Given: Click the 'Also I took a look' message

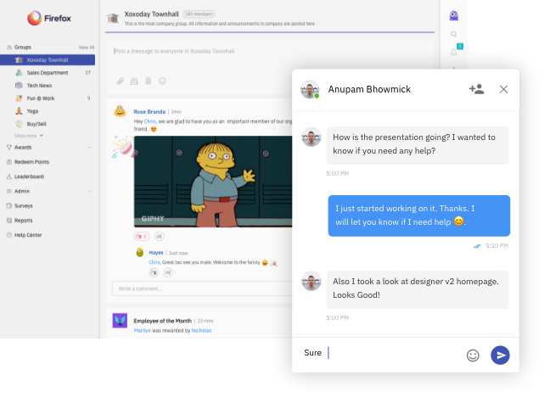Looking at the screenshot, I should coord(418,289).
